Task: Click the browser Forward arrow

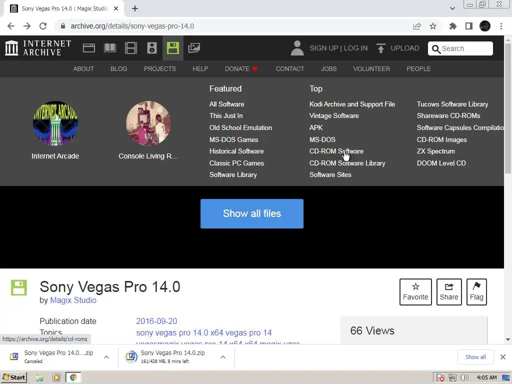Action: point(27,26)
